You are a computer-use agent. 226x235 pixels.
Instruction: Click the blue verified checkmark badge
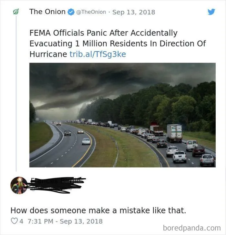pos(71,12)
